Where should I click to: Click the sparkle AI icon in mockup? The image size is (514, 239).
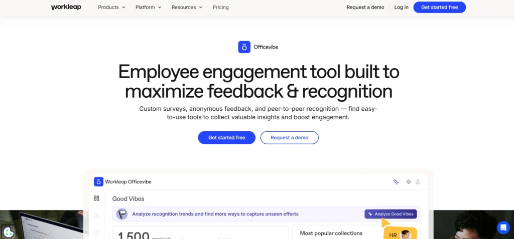[x=396, y=182]
